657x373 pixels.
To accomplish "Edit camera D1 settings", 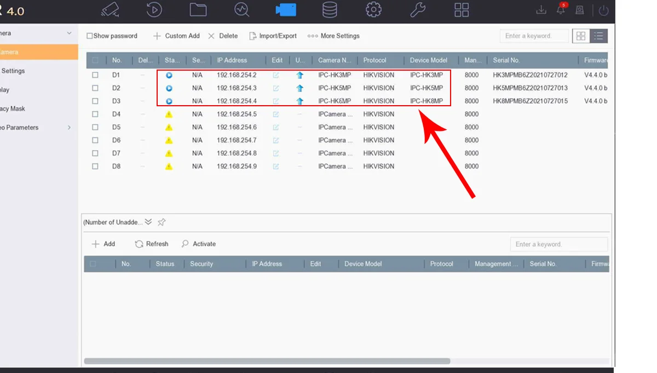I will coord(276,75).
